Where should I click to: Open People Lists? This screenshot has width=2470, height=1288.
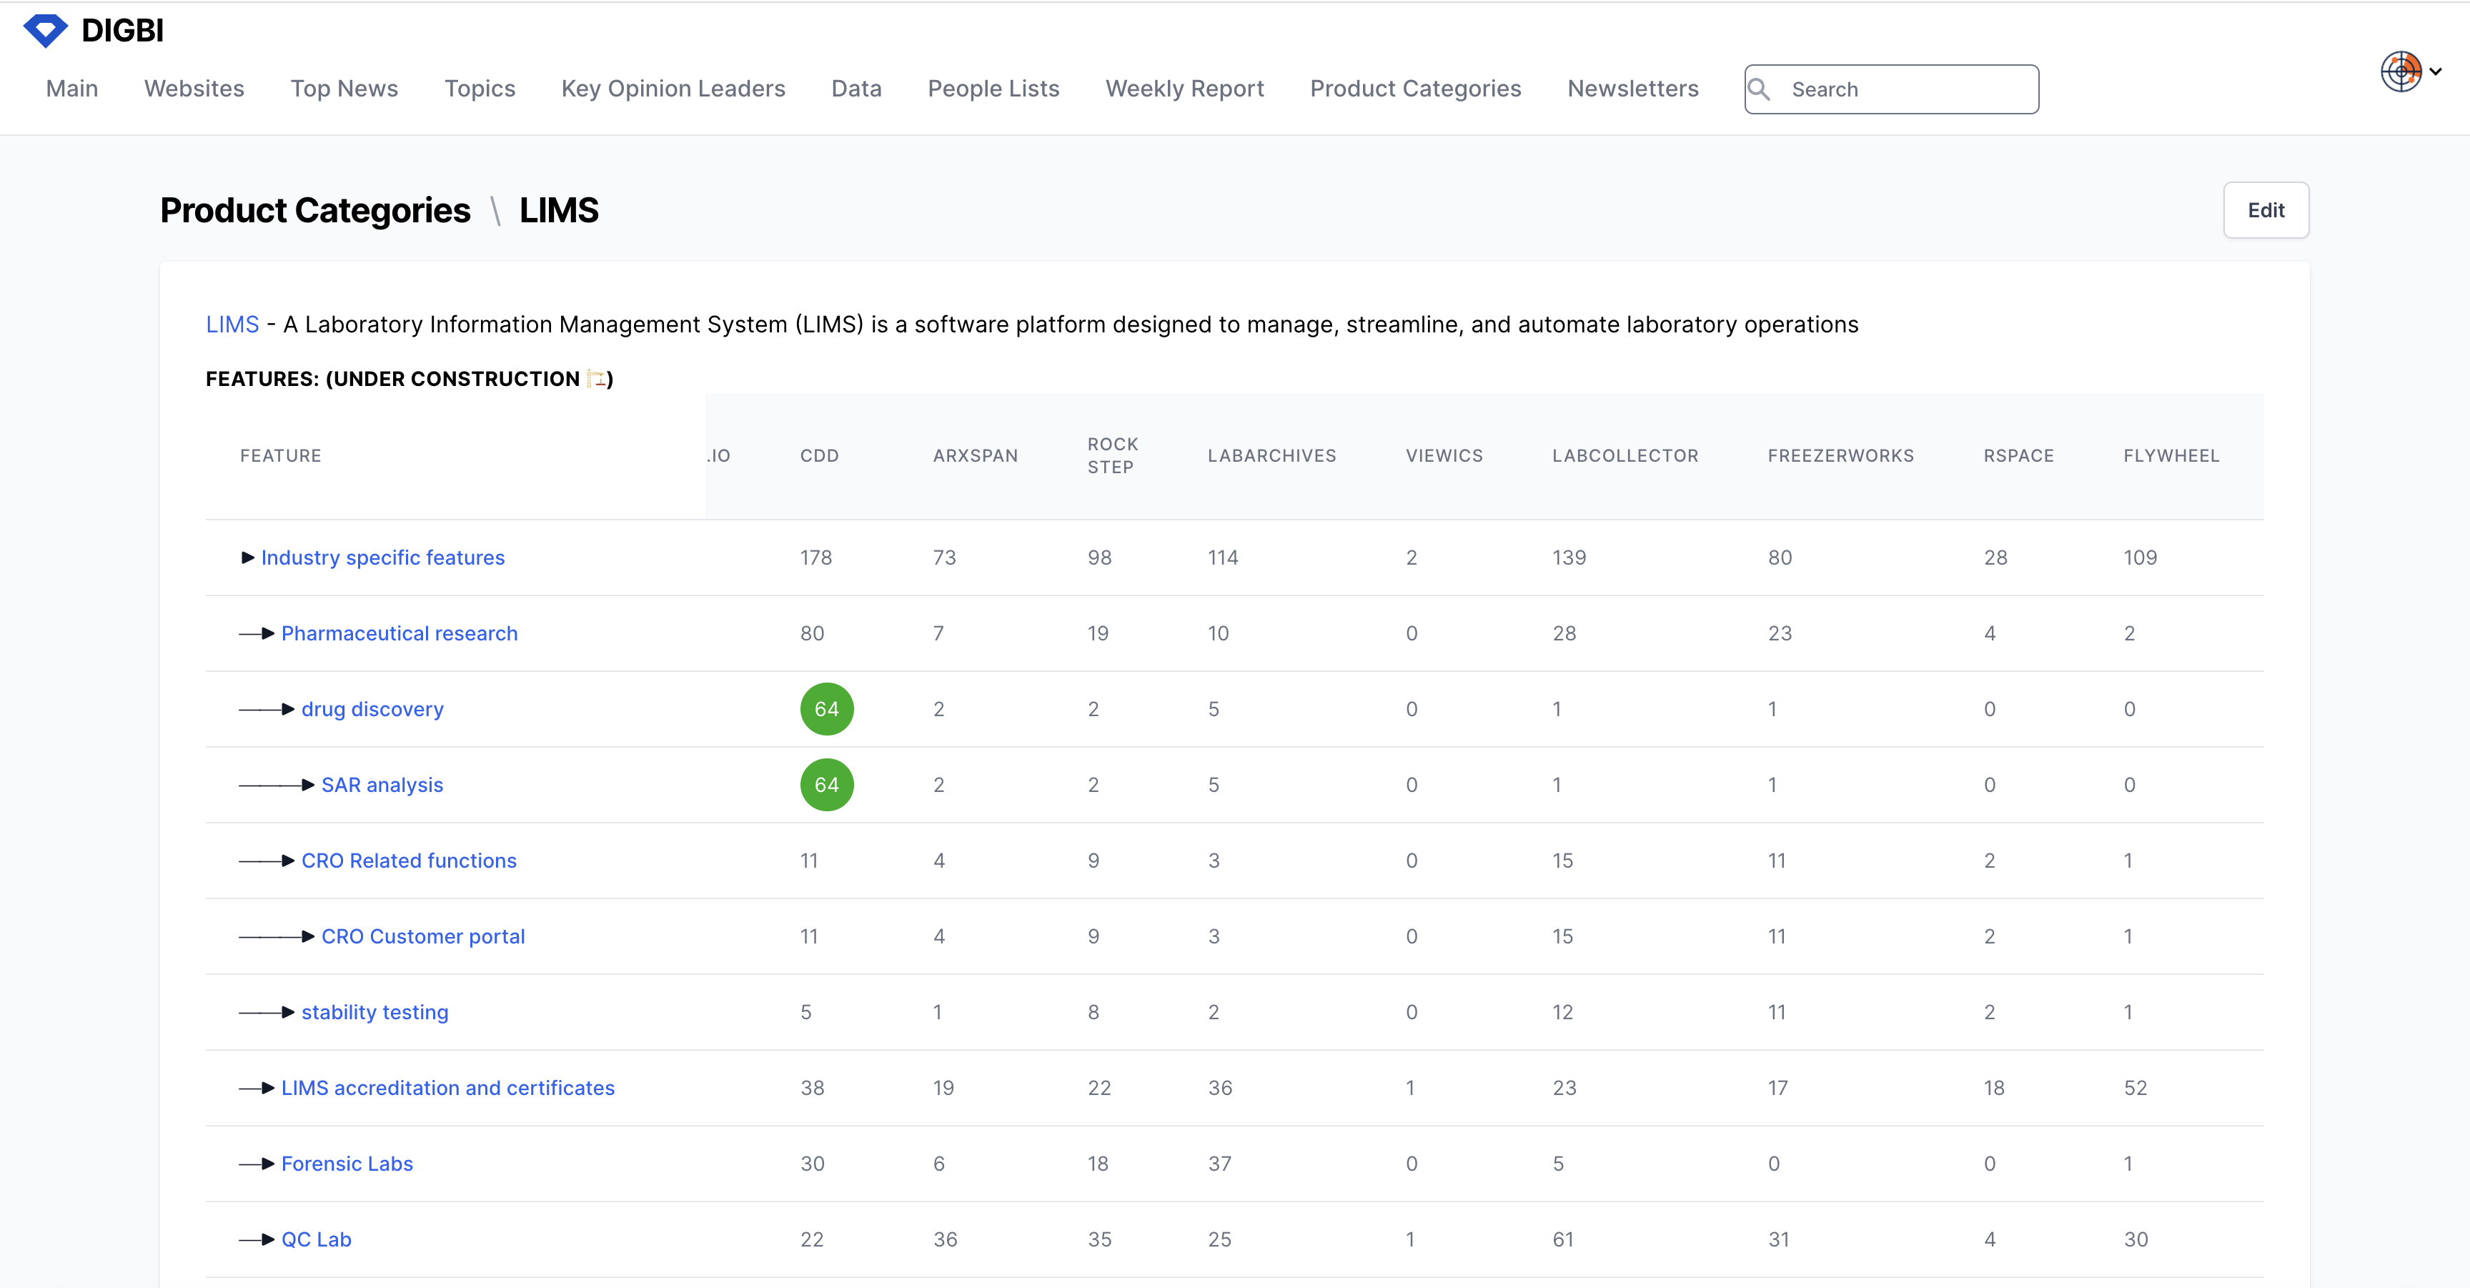tap(993, 88)
